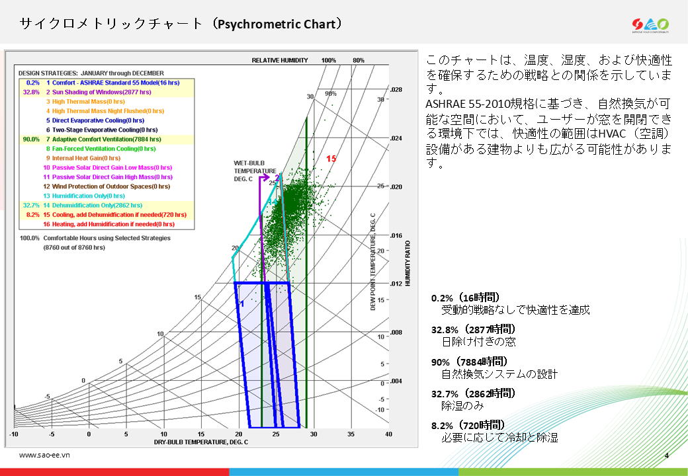Click the psychrometric chart image
The height and width of the screenshot is (476, 688).
211,249
